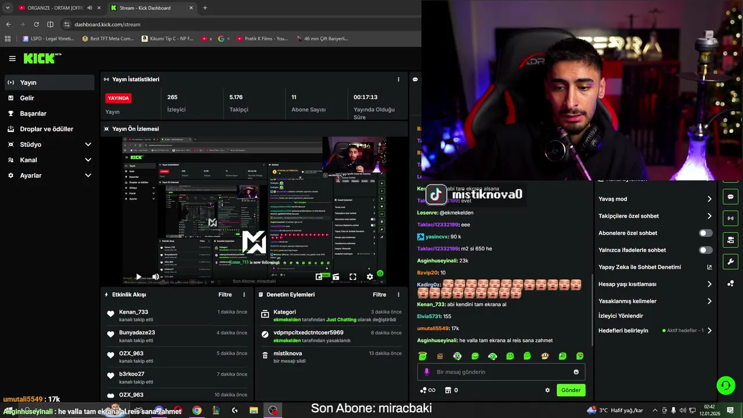The image size is (743, 418).
Task: Open Best TFT Meta Com bookmark
Action: (x=108, y=39)
